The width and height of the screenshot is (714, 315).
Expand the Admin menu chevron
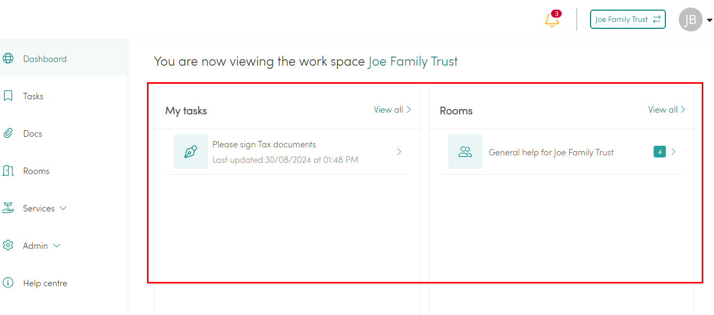click(x=57, y=246)
